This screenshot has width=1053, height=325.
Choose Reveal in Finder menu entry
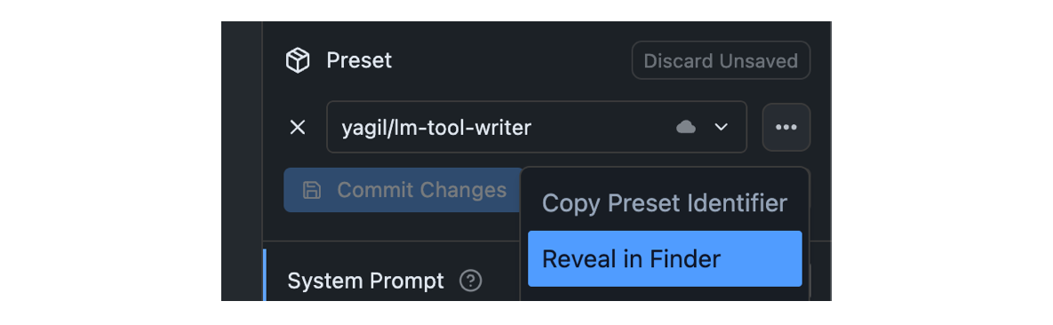coord(665,258)
